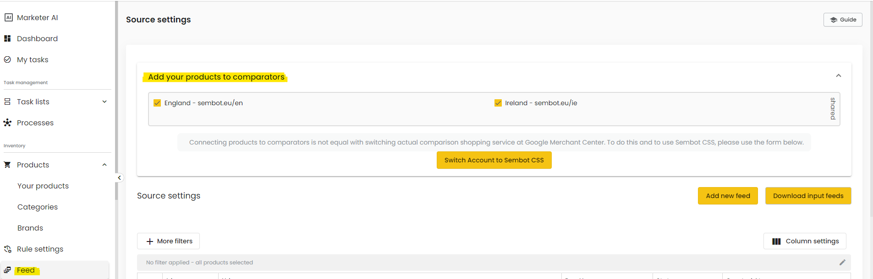Click the My tasks checkmark icon
The image size is (873, 279).
pyautogui.click(x=7, y=59)
